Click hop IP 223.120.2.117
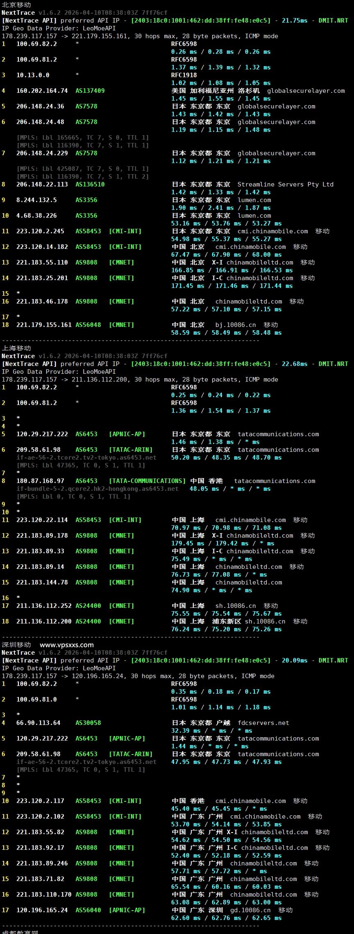354x934 pixels. click(40, 801)
